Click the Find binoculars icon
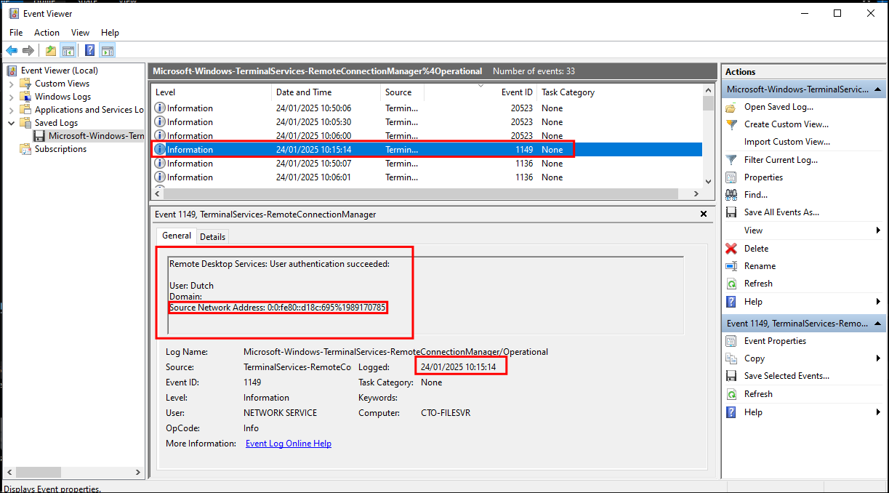 [731, 195]
